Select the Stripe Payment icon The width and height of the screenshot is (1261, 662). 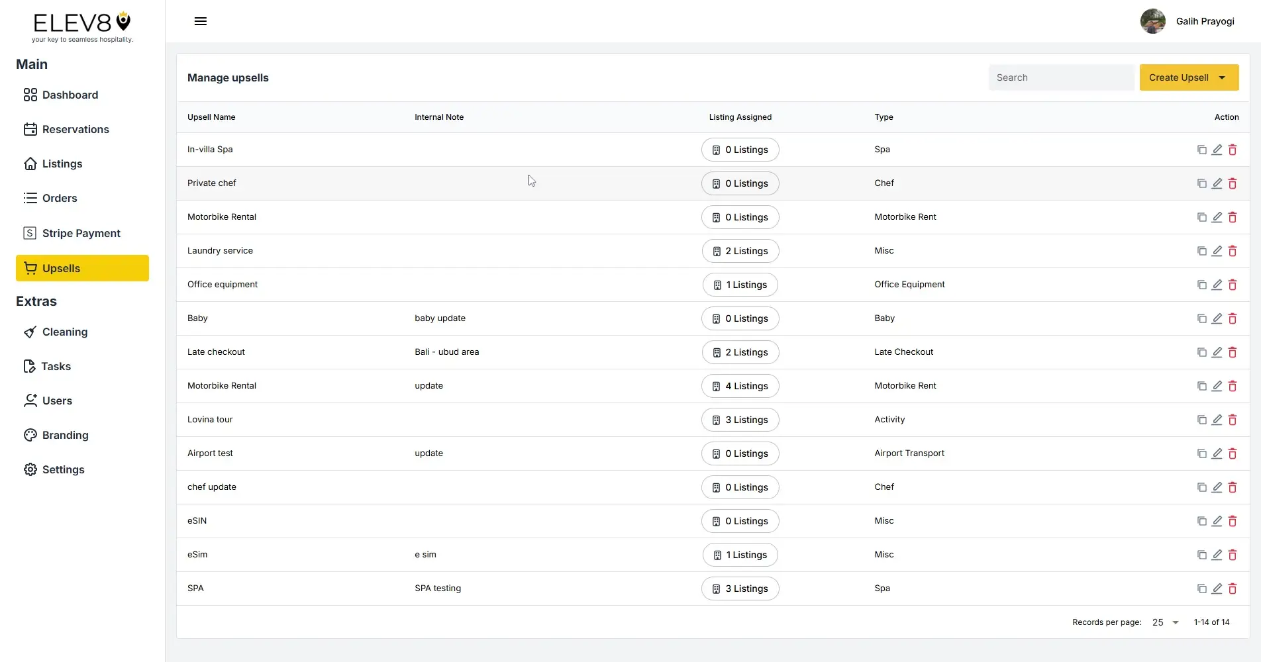[30, 233]
